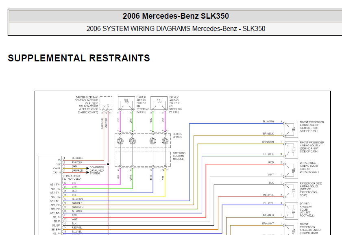Click vertical "PNK/BLK" label below SAM module
This screenshot has width=342, height=235.
click(106, 123)
